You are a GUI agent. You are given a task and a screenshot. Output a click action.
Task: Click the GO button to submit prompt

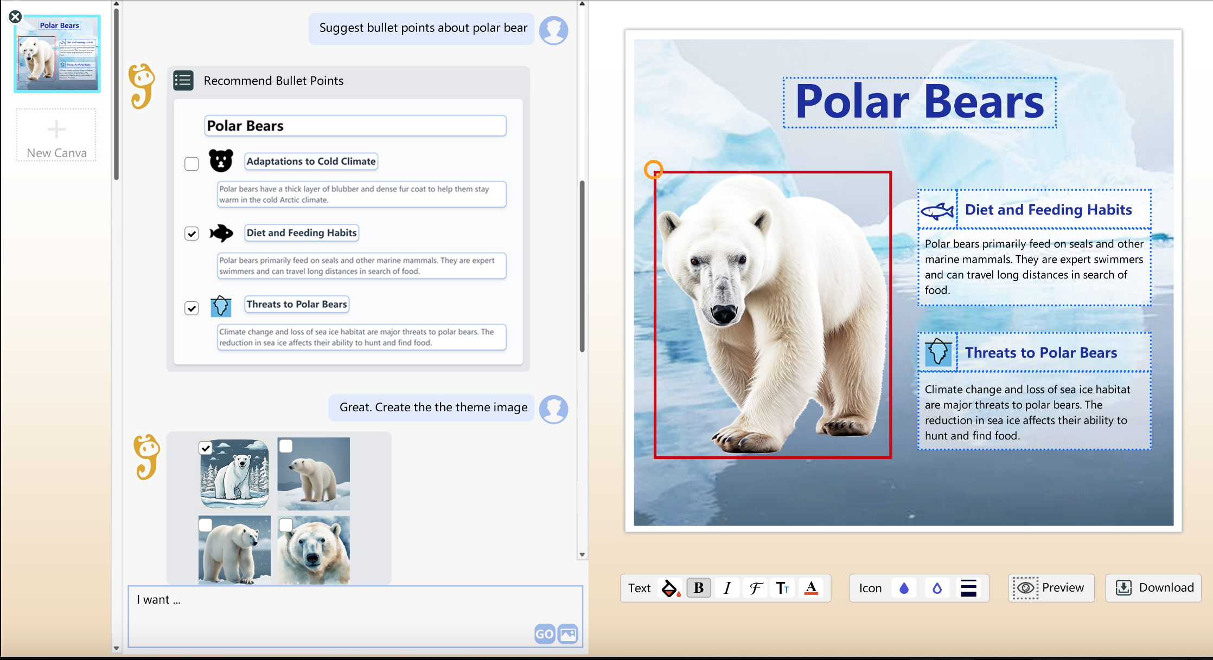[x=545, y=634]
